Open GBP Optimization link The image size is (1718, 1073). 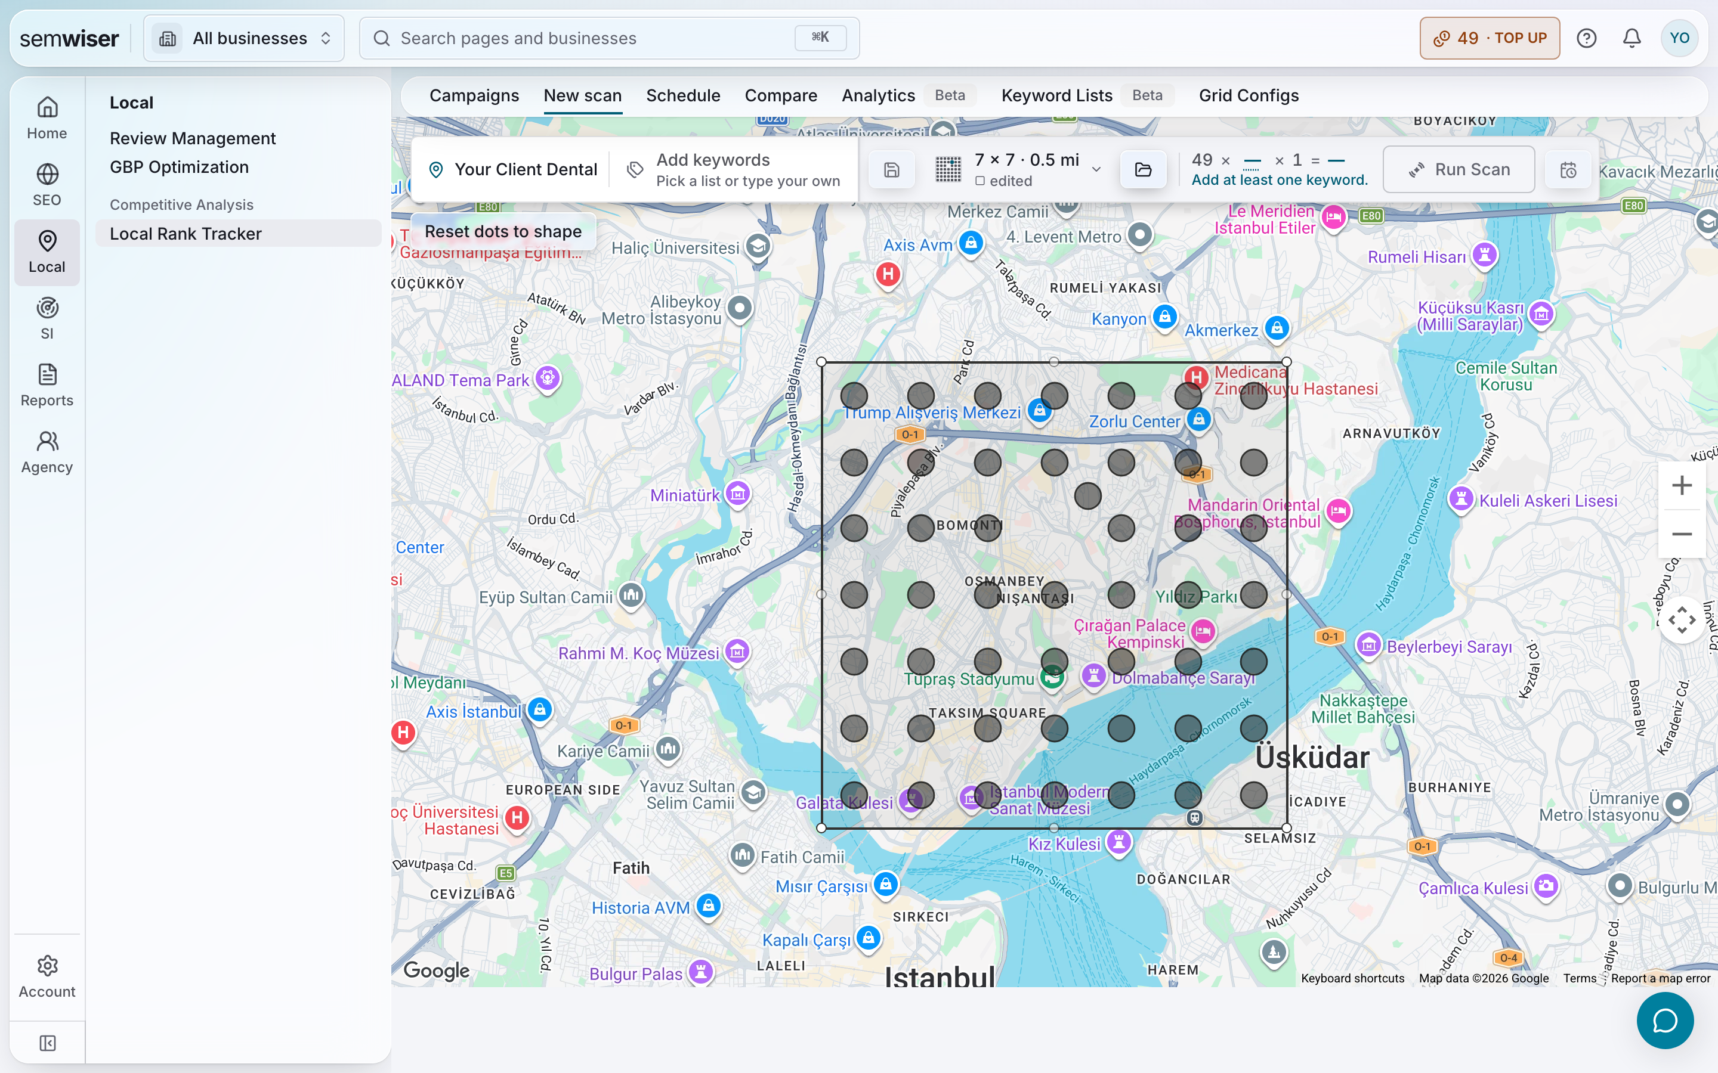179,168
